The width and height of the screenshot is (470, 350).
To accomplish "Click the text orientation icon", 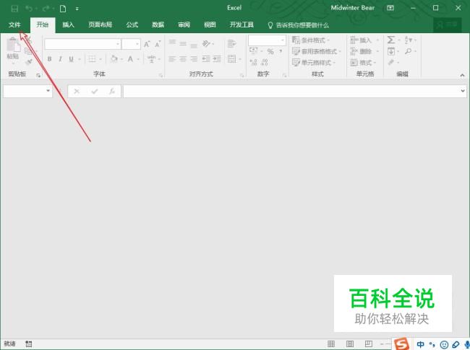I will (206, 44).
